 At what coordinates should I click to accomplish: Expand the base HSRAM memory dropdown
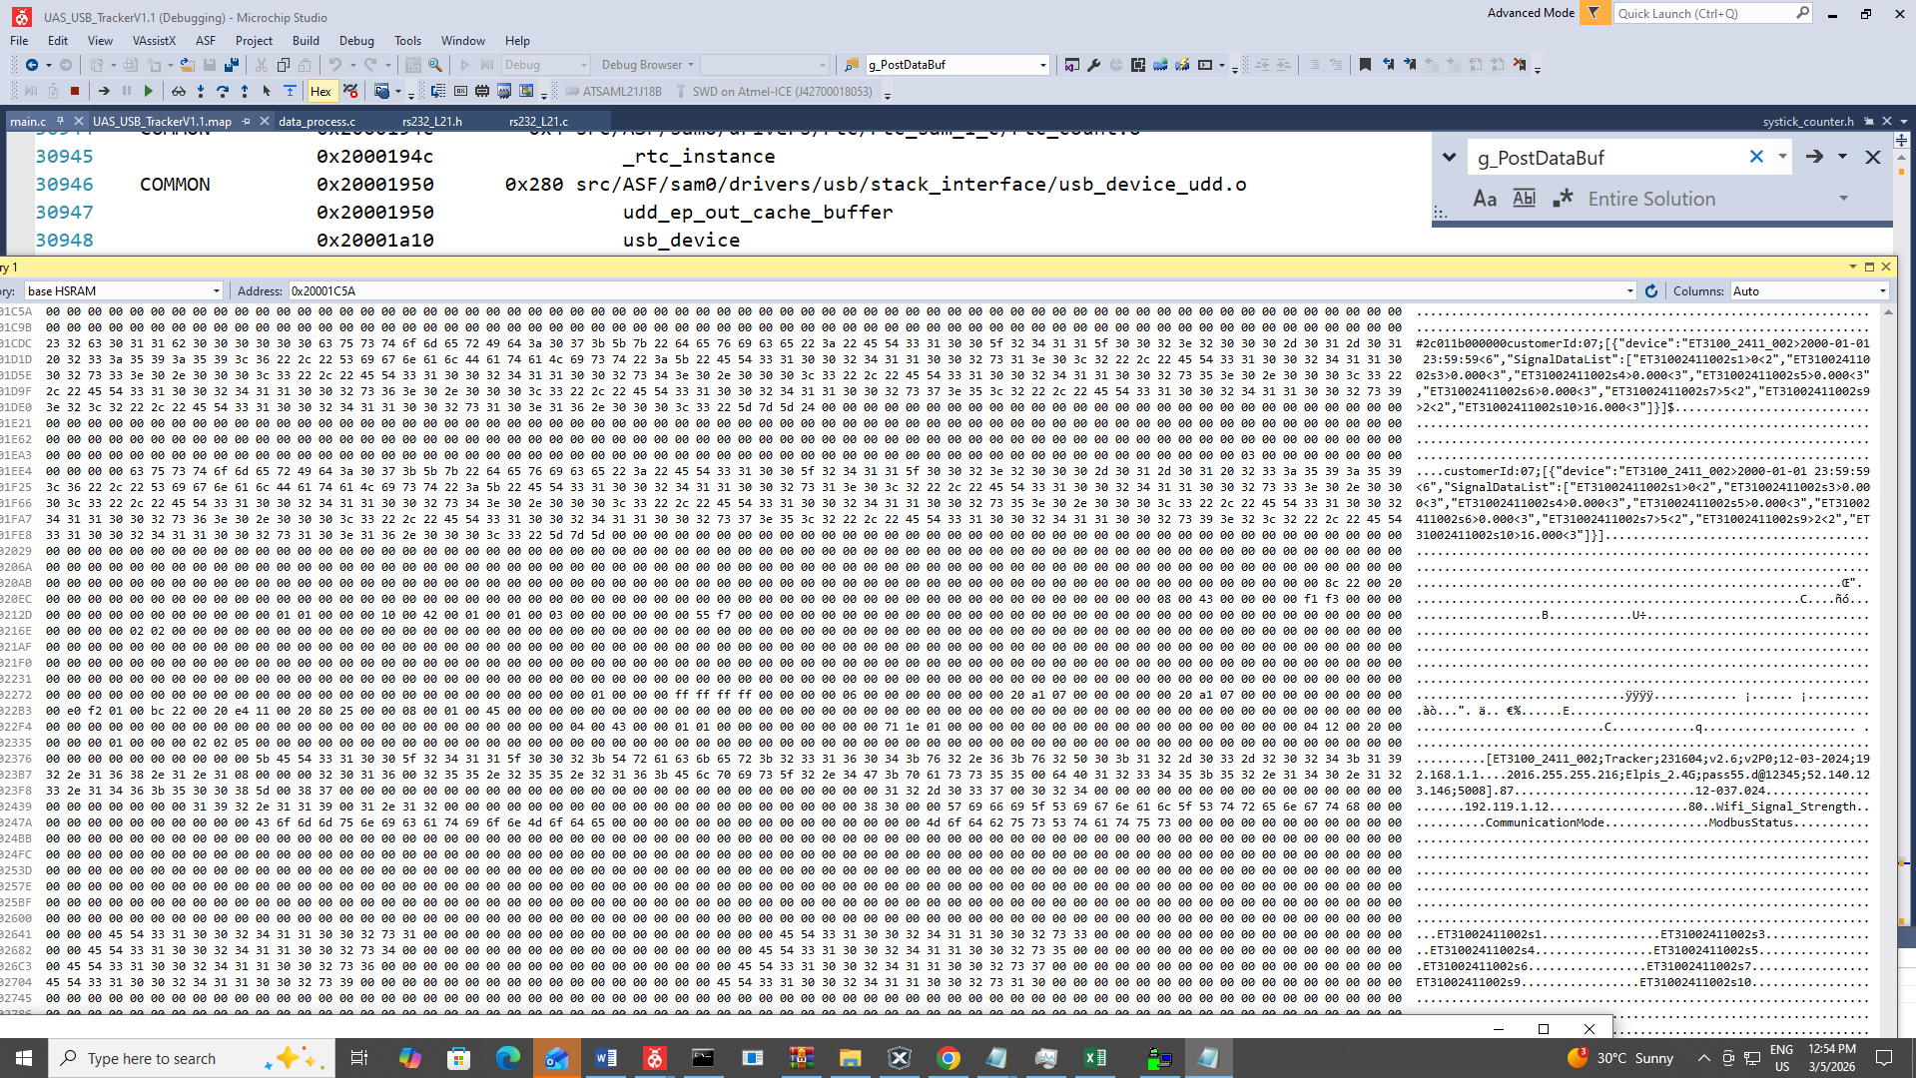[123, 291]
